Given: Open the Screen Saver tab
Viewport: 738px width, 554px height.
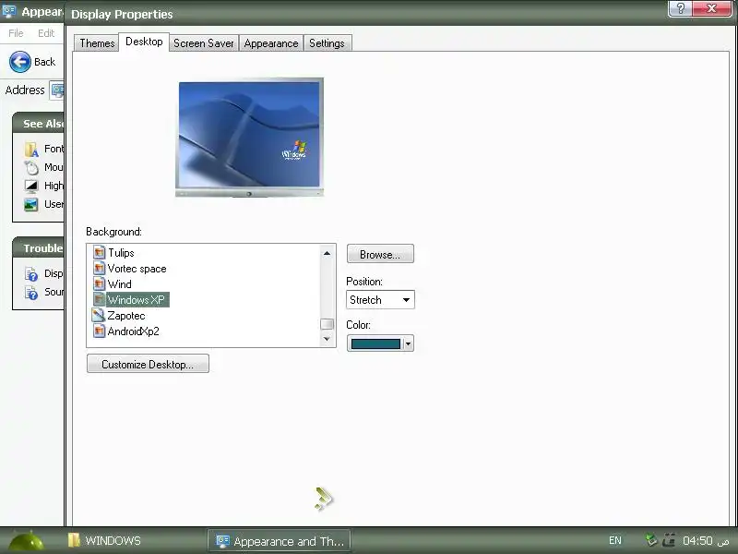Looking at the screenshot, I should [x=203, y=43].
